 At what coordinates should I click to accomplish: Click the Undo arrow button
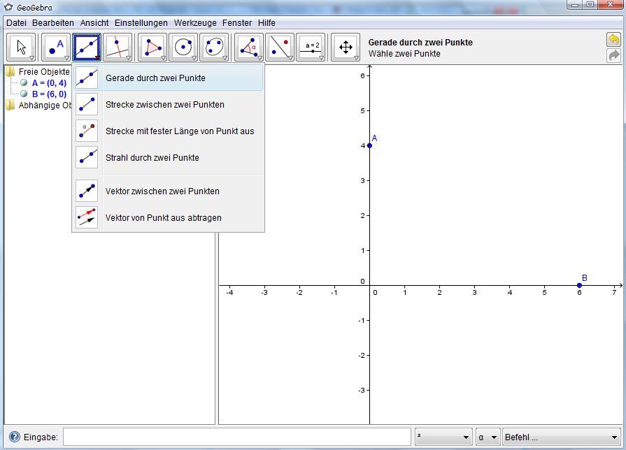pyautogui.click(x=613, y=40)
